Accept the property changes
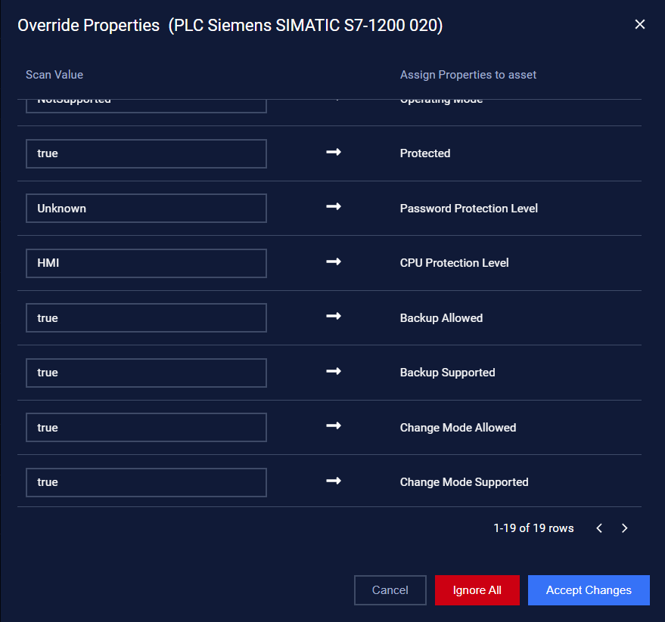The width and height of the screenshot is (665, 622). [589, 590]
